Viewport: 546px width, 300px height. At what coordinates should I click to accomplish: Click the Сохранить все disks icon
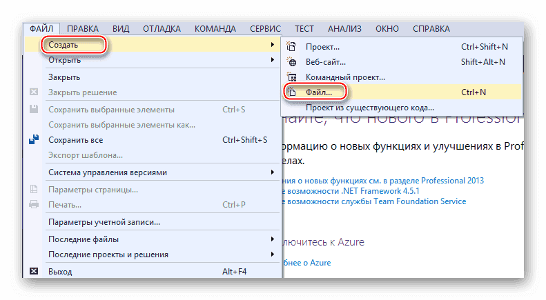pos(34,140)
